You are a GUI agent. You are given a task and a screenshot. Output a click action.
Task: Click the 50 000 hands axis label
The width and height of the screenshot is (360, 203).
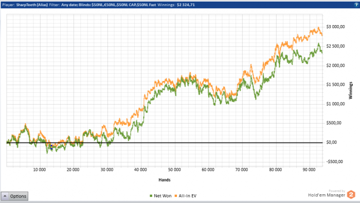[174, 170]
